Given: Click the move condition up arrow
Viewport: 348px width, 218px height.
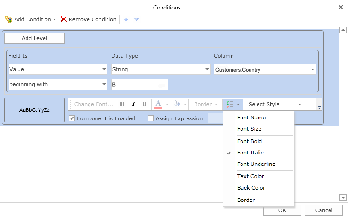Looking at the screenshot, I should [126, 19].
